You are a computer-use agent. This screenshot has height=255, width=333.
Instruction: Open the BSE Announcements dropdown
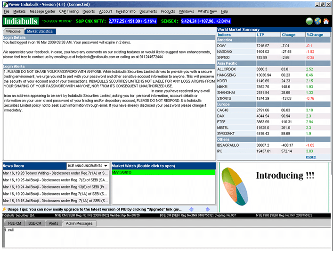(x=106, y=166)
